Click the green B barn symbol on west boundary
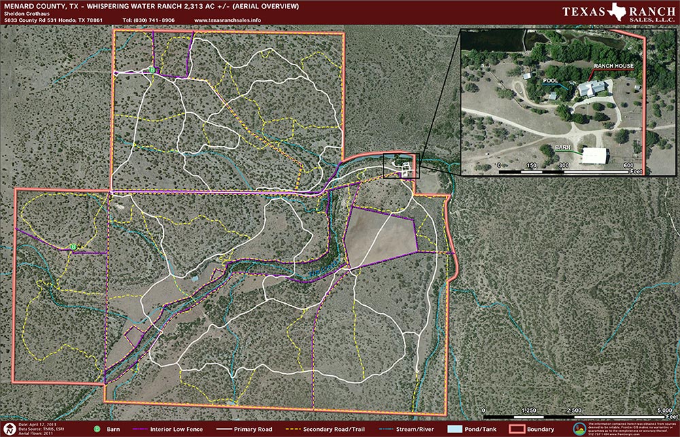 coord(73,246)
